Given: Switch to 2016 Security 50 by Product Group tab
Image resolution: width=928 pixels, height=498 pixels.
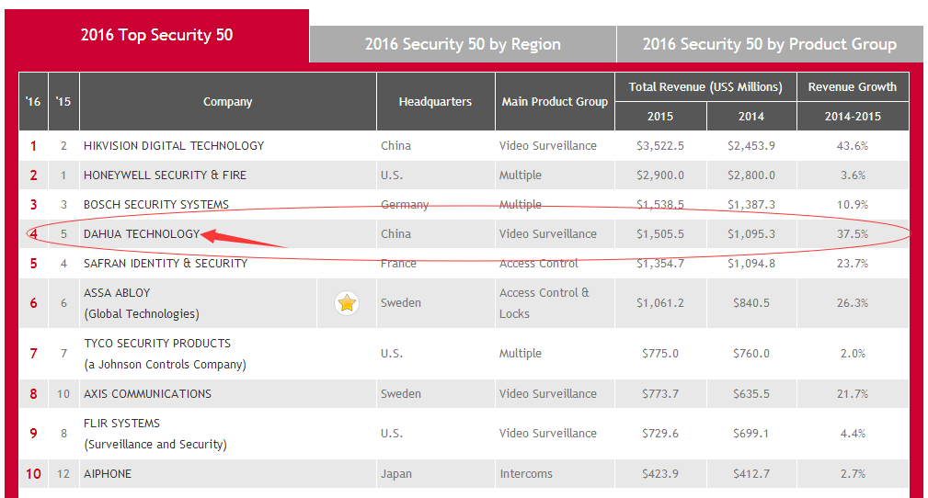Looking at the screenshot, I should click(770, 44).
